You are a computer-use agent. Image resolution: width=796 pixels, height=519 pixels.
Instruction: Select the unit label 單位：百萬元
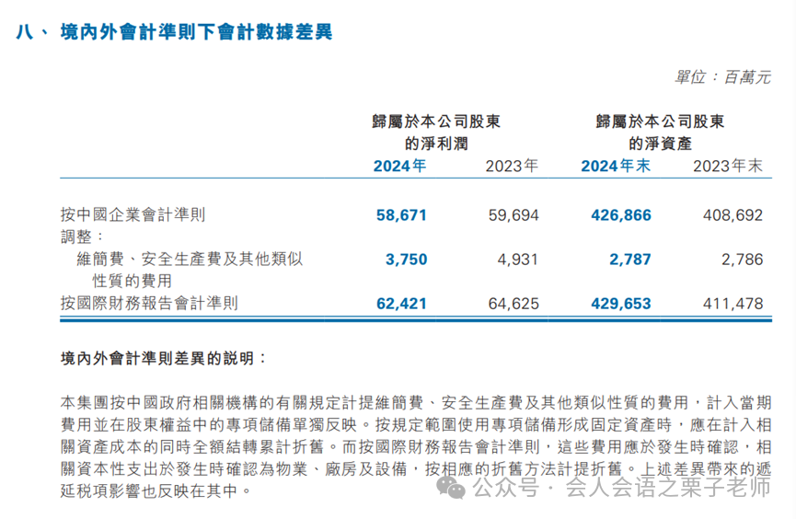click(723, 77)
